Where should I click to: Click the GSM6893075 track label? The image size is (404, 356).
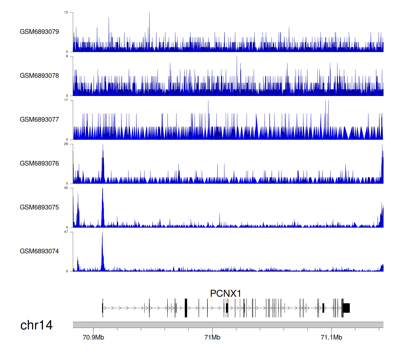point(39,207)
